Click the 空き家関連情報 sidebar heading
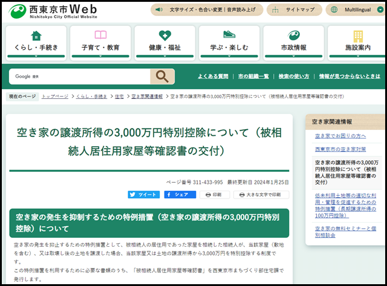 tap(332, 122)
